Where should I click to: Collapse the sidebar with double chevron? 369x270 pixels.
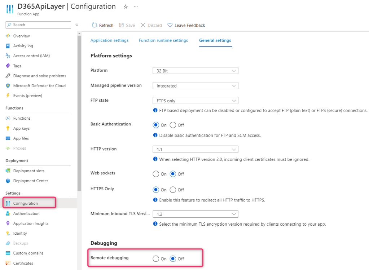pyautogui.click(x=77, y=25)
